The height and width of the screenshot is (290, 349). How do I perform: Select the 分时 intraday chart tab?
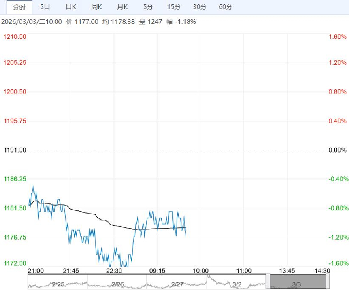tap(19, 7)
